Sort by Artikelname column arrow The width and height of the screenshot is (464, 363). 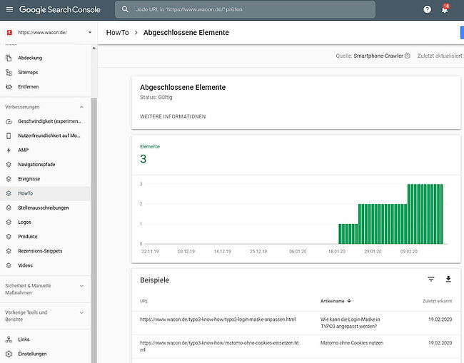coord(350,301)
